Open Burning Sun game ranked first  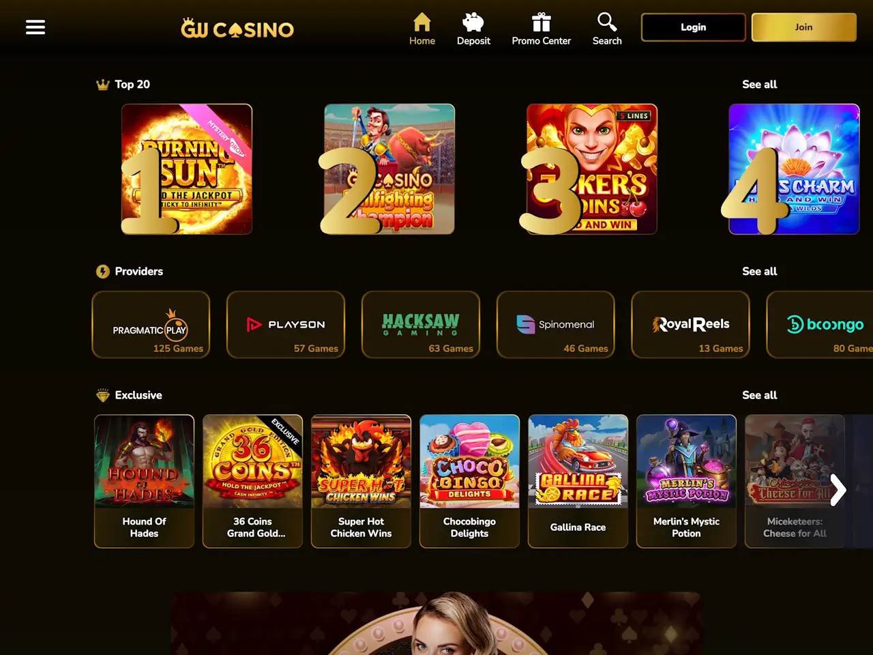tap(187, 169)
